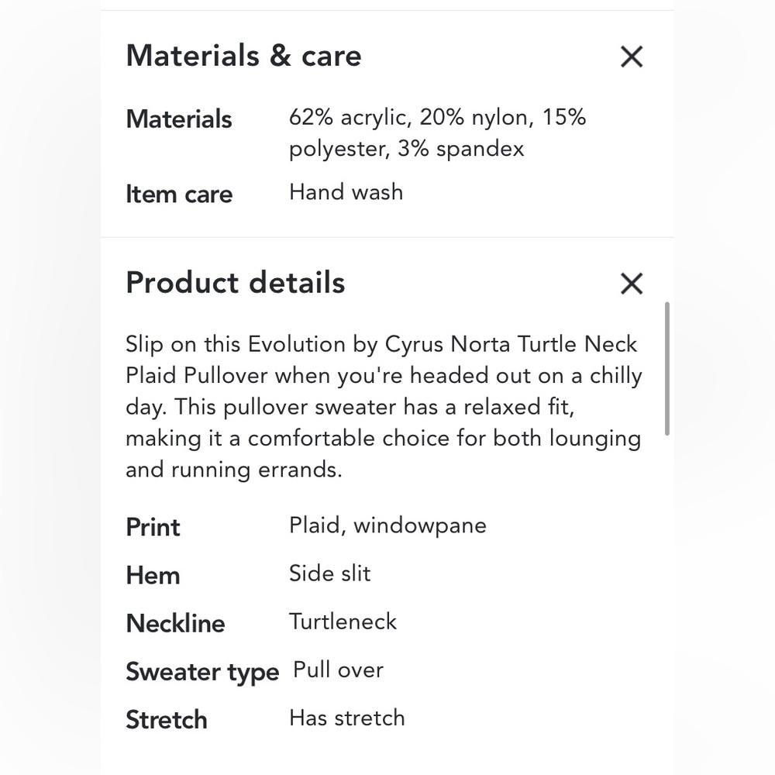
Task: Click the Has stretch value
Action: pos(346,718)
